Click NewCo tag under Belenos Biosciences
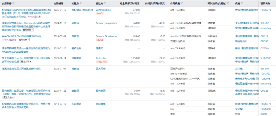The height and width of the screenshot is (116, 276). [100, 40]
